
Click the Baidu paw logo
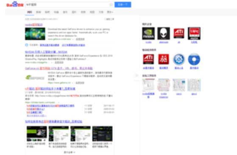point(15,4)
